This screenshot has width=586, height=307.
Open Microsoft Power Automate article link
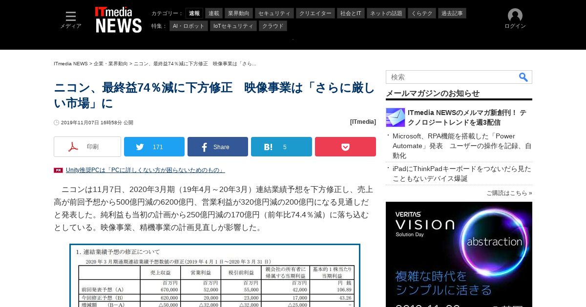[462, 146]
